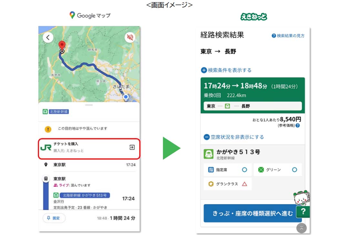Open the green help question mark button

303,212
